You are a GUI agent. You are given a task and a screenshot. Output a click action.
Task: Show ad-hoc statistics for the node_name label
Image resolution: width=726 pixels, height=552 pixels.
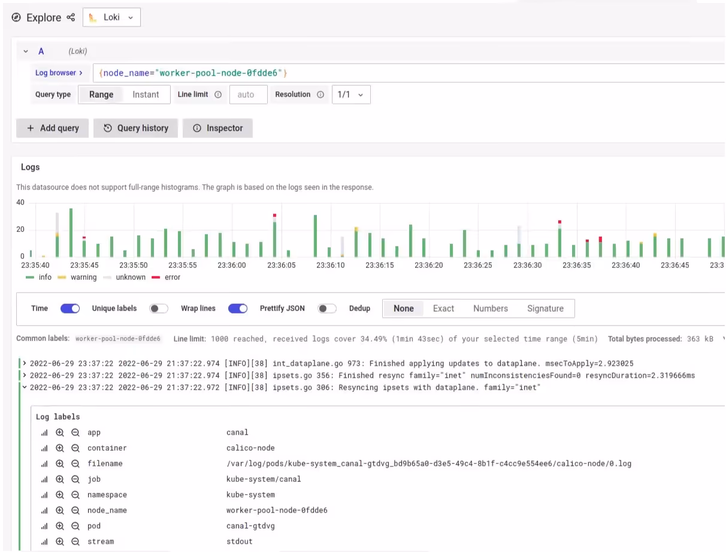44,511
